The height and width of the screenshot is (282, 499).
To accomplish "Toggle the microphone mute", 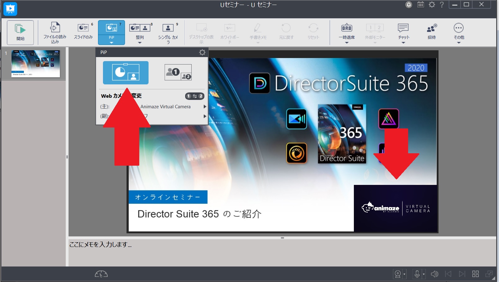I will 417,274.
